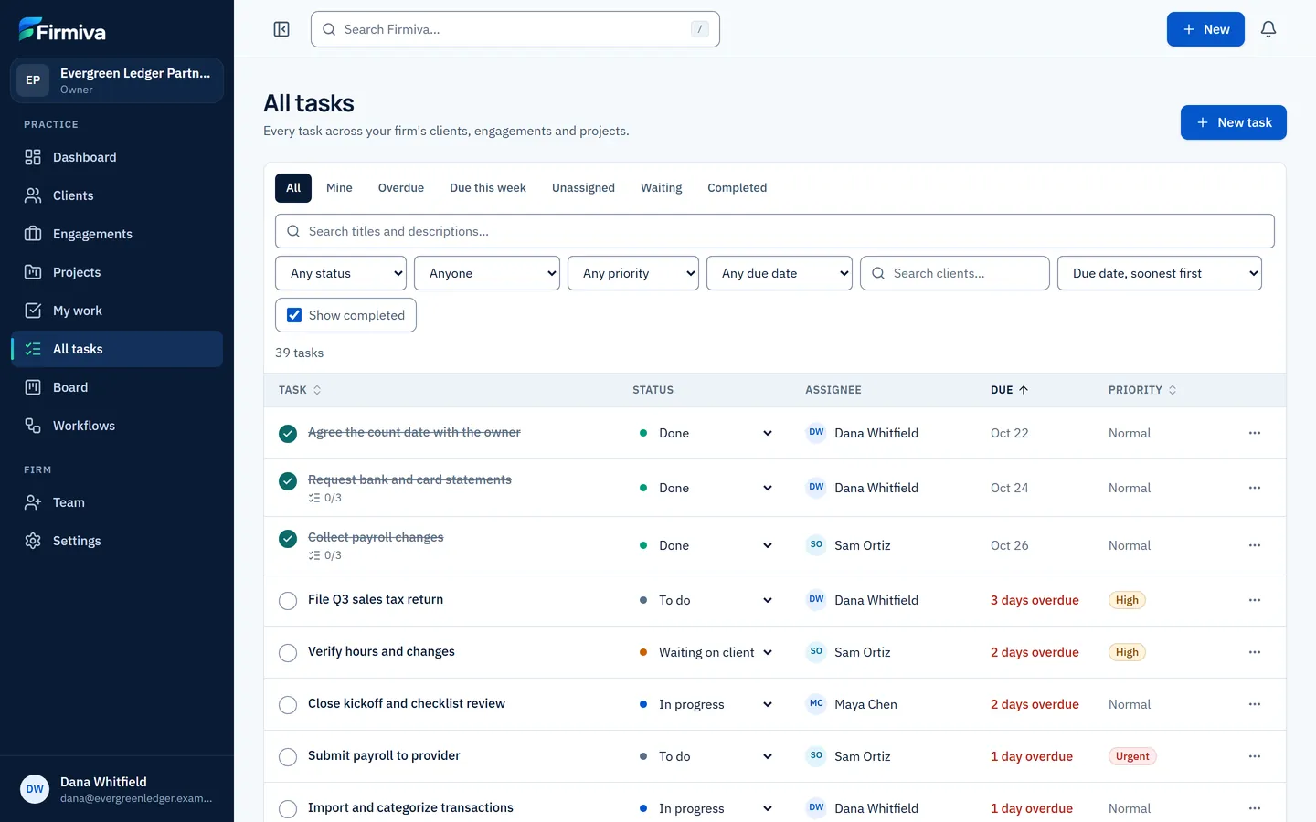The height and width of the screenshot is (822, 1316).
Task: Open Clients via its sidebar icon
Action: pos(33,195)
